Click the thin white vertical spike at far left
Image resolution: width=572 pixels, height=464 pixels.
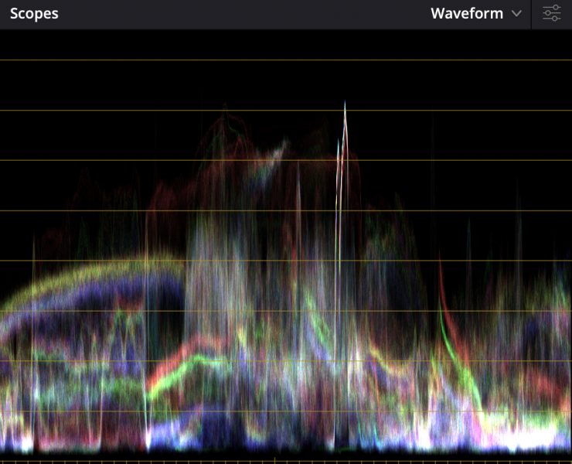point(33,255)
